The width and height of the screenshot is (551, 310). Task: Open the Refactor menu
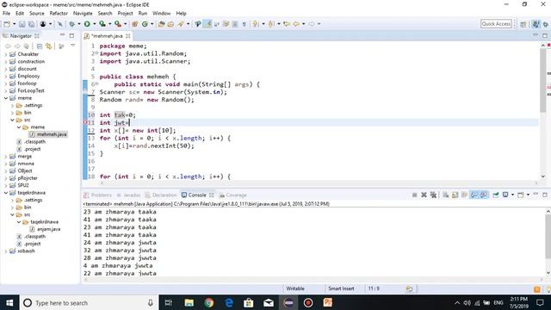[59, 14]
